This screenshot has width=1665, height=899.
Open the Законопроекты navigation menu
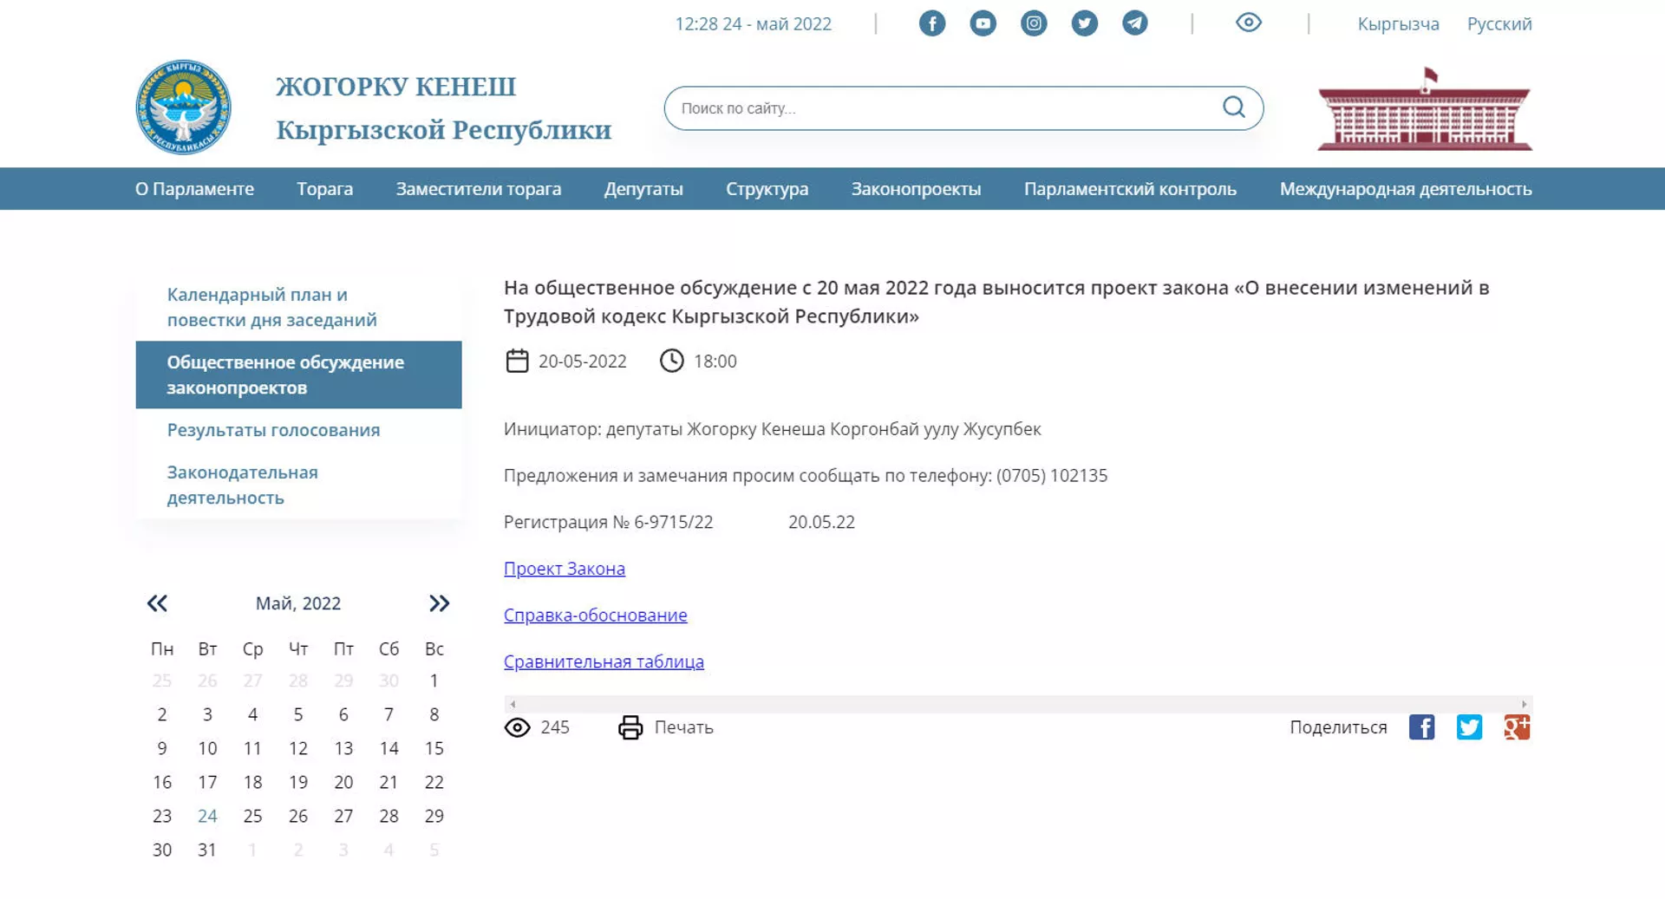coord(916,189)
